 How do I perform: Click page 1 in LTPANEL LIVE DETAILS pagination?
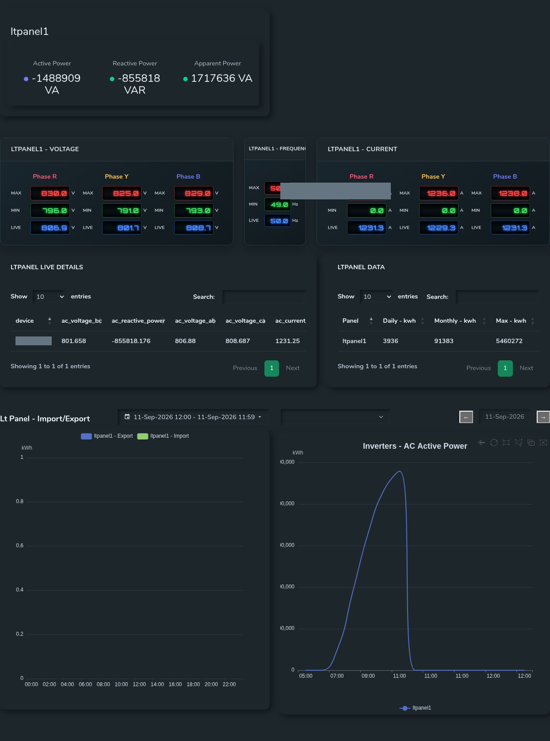coord(271,368)
